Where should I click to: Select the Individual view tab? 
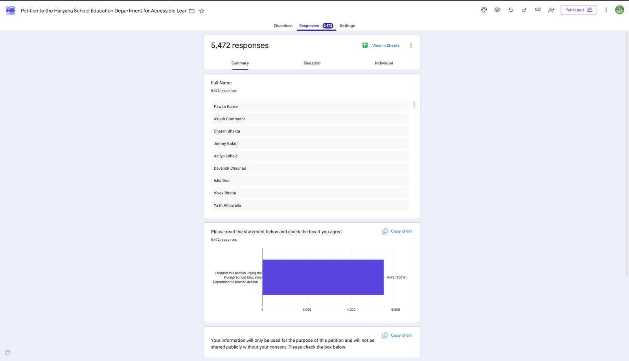(384, 63)
